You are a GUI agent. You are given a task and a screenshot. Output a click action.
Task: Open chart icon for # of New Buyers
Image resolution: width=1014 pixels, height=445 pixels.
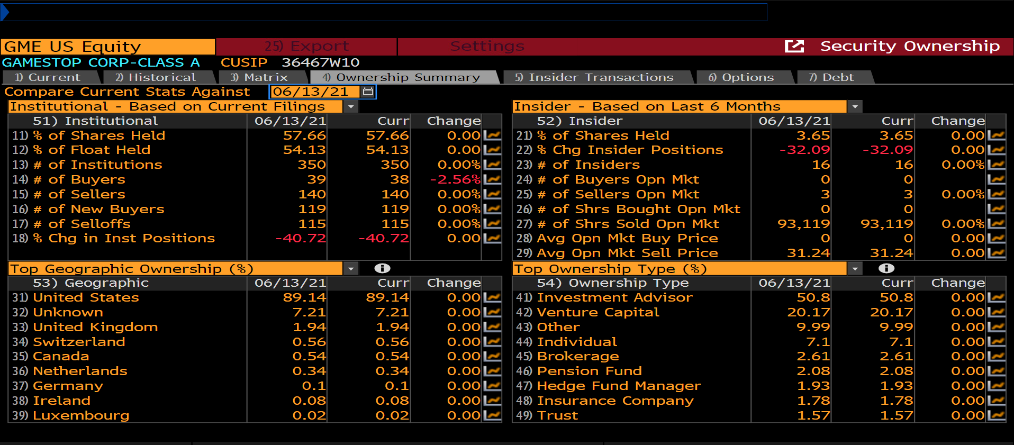492,210
